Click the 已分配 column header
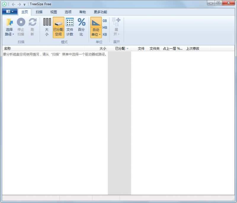Viewport: 237px width, 203px height. (120, 48)
